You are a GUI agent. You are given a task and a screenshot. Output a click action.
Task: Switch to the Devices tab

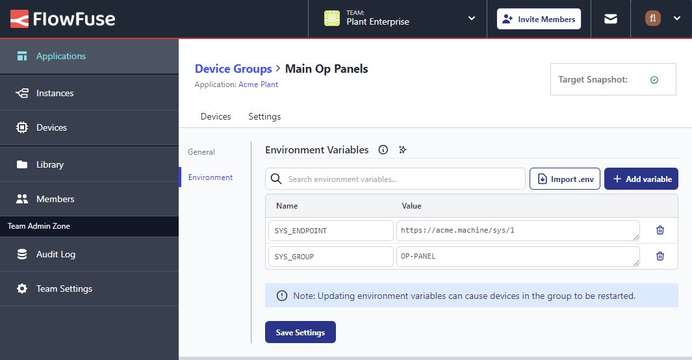click(x=216, y=116)
